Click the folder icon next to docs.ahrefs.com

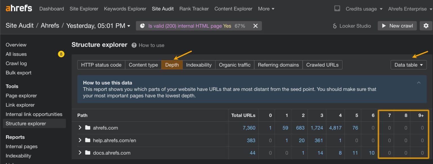click(x=88, y=153)
